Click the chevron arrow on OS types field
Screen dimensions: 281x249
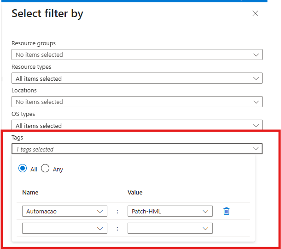256,126
